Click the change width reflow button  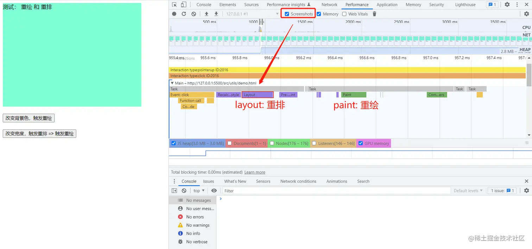pyautogui.click(x=39, y=134)
